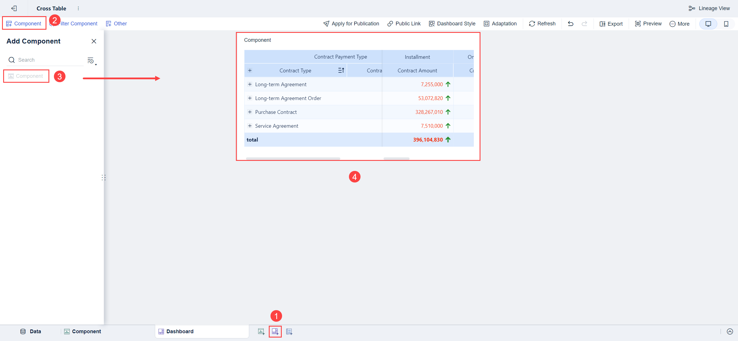The width and height of the screenshot is (738, 341).
Task: Click the table's horizontal scrollbar
Action: (x=293, y=158)
